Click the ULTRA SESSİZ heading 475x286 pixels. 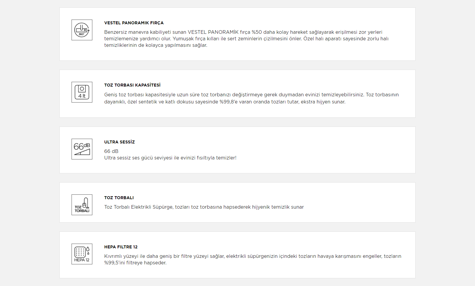coord(119,142)
